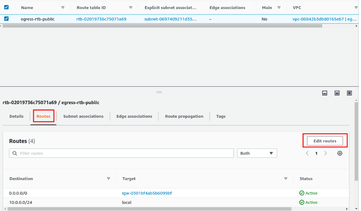Image resolution: width=361 pixels, height=211 pixels.
Task: Sort by the Name column arrow
Action: coord(63,8)
